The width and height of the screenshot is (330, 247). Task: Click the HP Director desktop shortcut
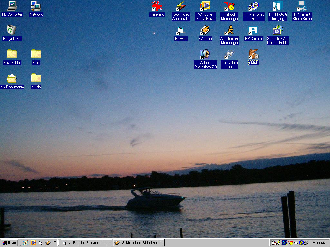point(254,31)
